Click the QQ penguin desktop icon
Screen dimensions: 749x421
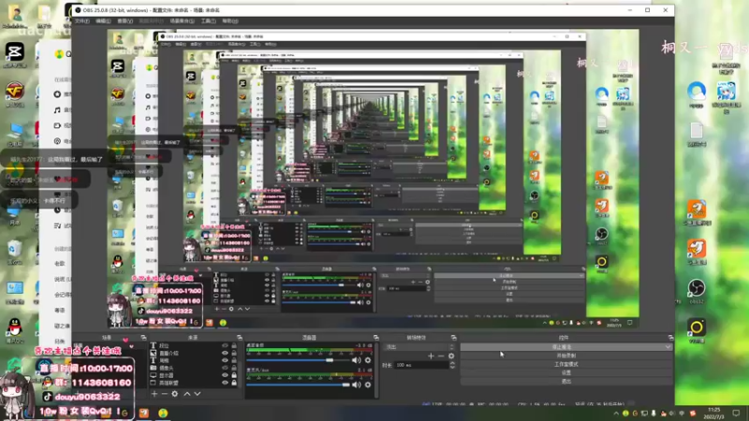tap(15, 330)
